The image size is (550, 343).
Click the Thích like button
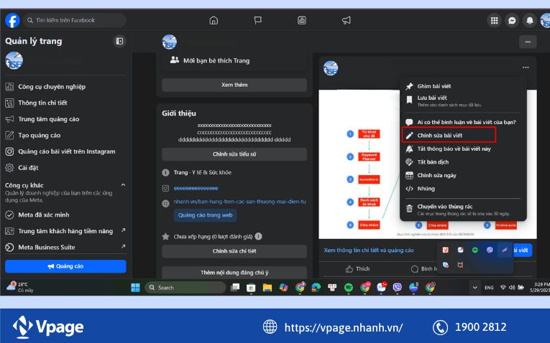click(x=358, y=269)
